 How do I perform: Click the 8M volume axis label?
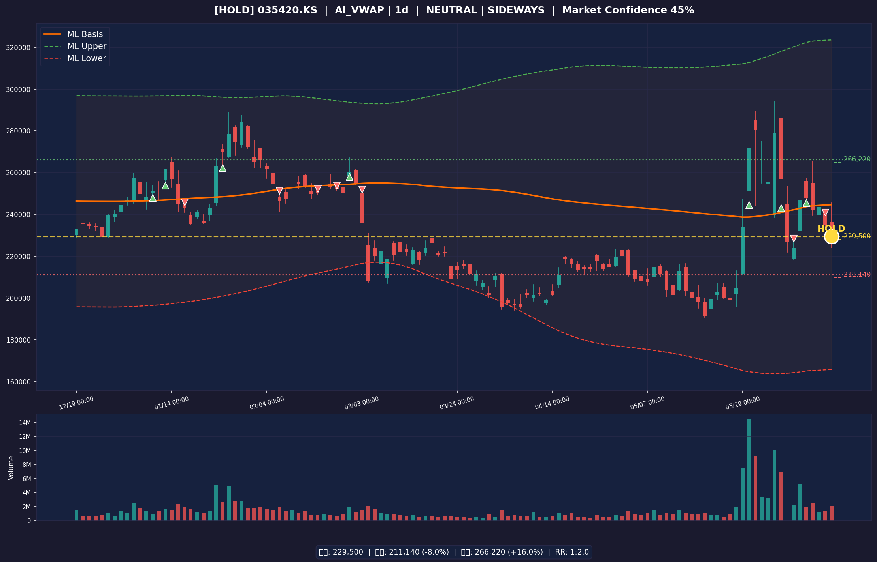26,465
